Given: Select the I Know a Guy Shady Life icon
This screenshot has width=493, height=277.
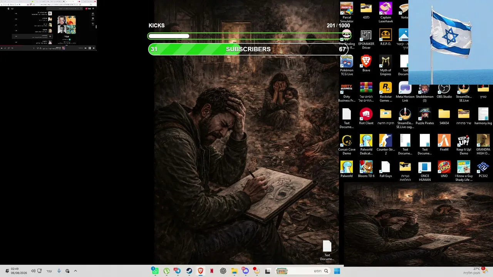Looking at the screenshot, I should pyautogui.click(x=464, y=171).
